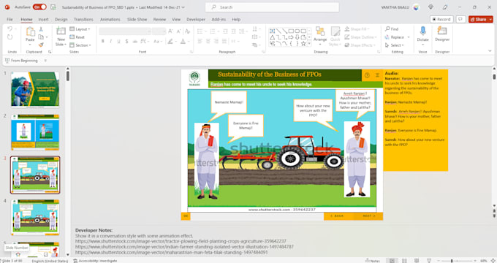This screenshot has height=263, width=497.
Task: Click Fit slide to window icon
Action: 493,261
